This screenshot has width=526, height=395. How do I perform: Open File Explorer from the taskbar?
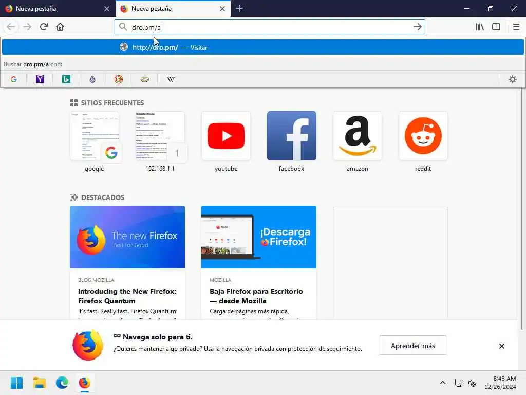coord(39,383)
